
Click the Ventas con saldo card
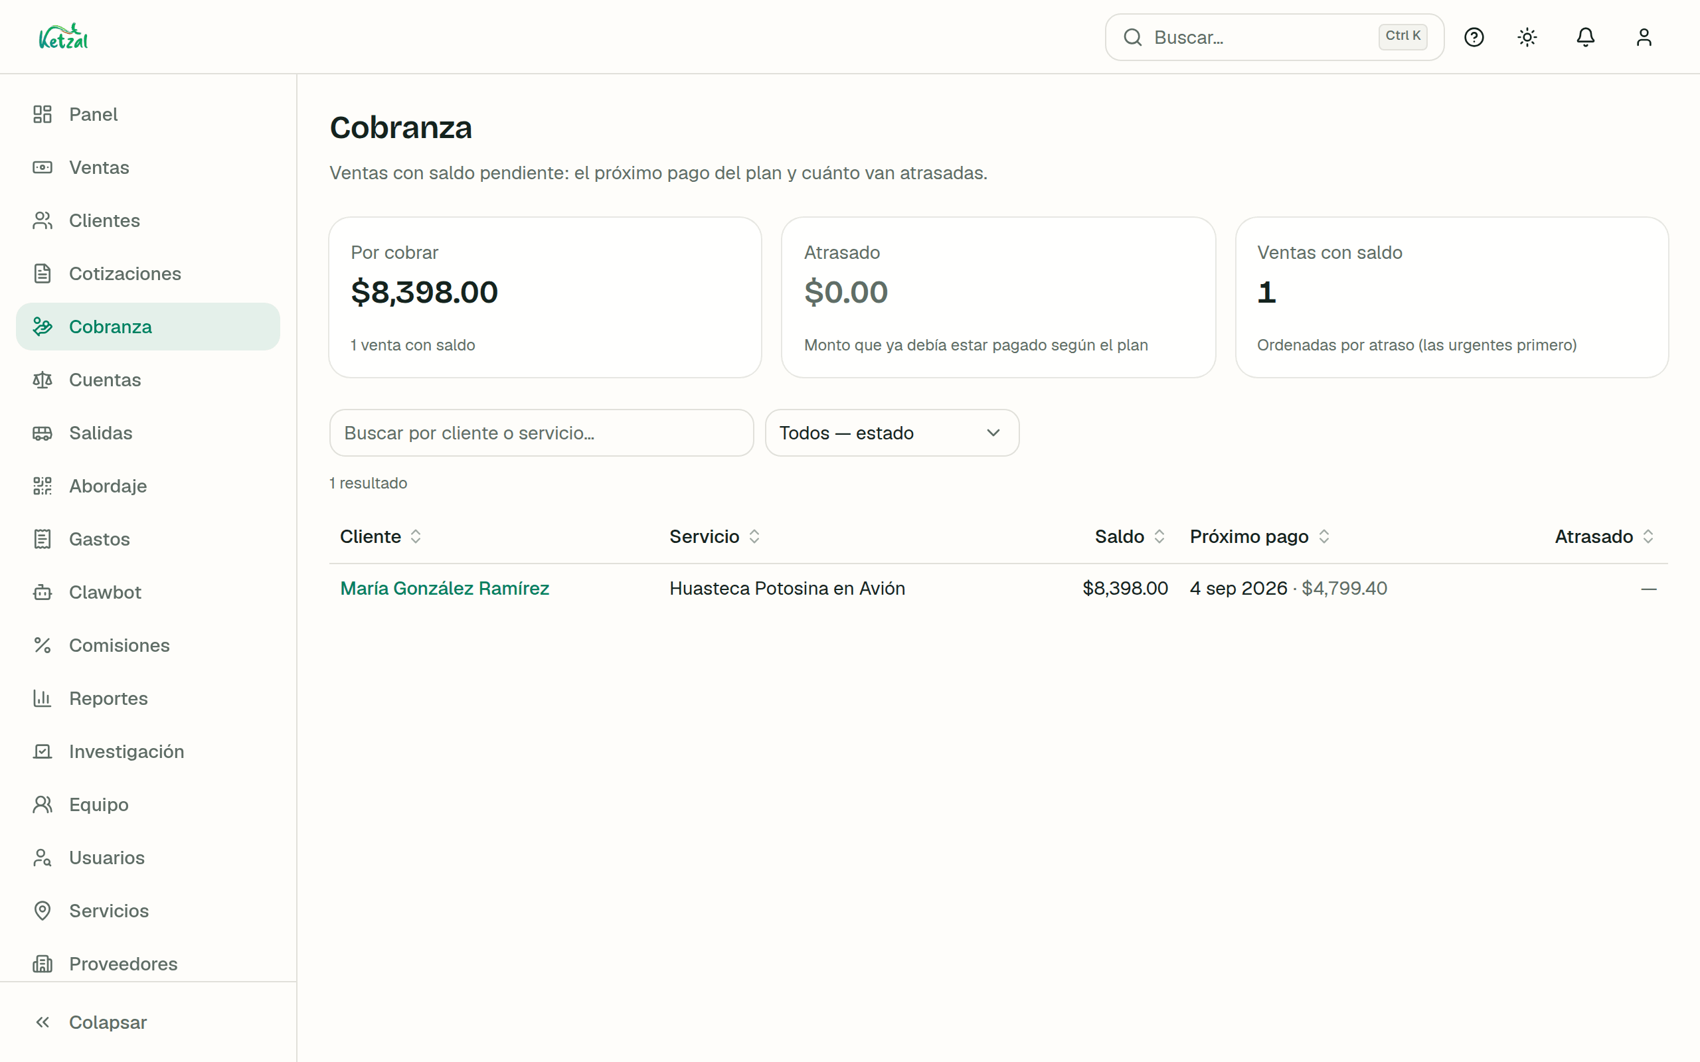[x=1452, y=297]
